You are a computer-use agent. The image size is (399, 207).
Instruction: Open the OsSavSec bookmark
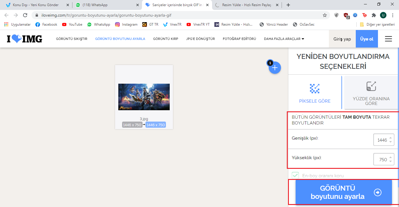point(304,24)
